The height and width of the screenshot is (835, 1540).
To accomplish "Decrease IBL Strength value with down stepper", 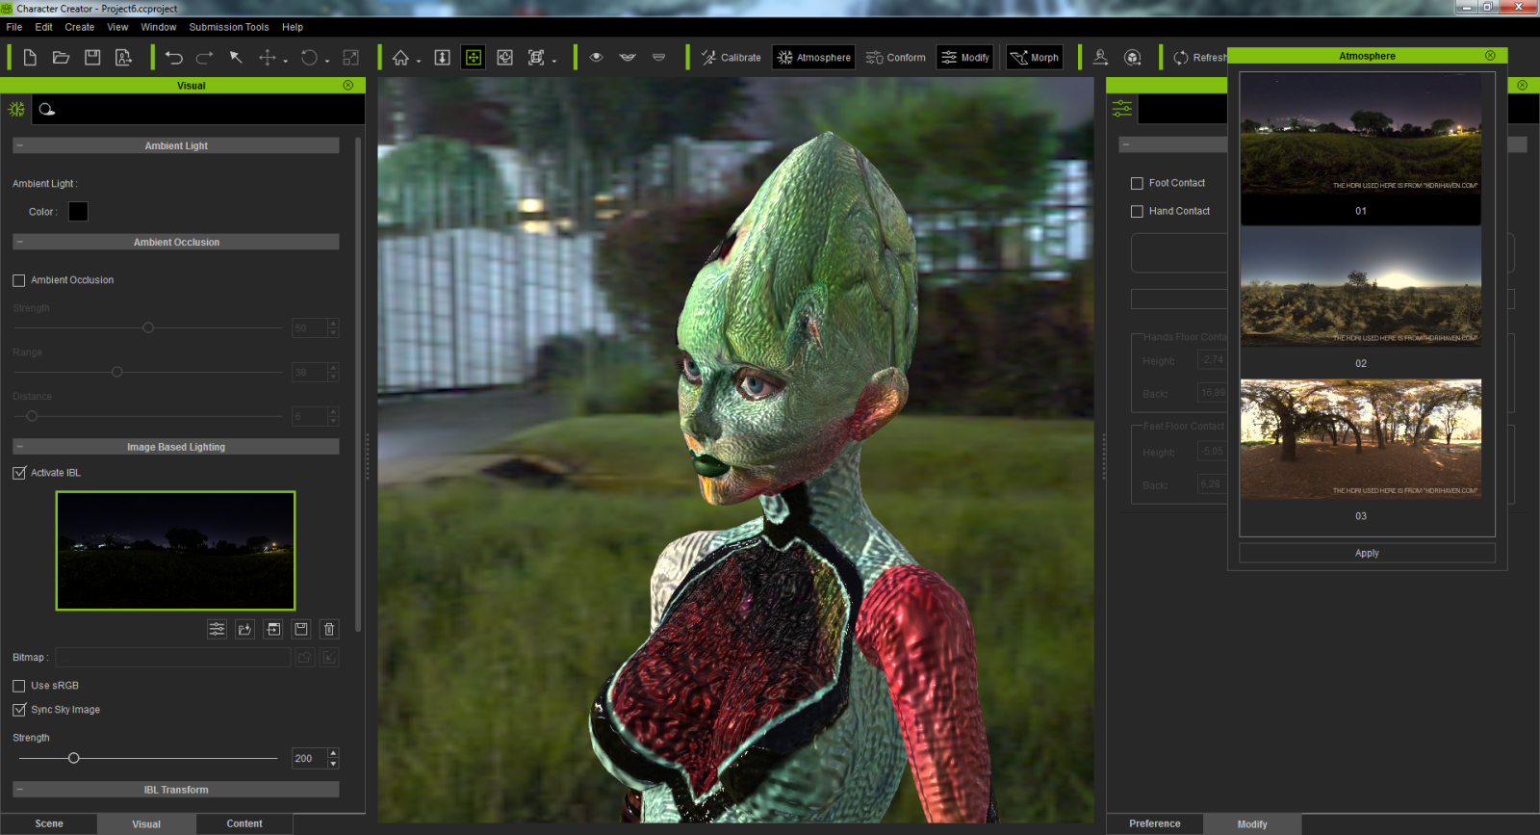I will (333, 764).
